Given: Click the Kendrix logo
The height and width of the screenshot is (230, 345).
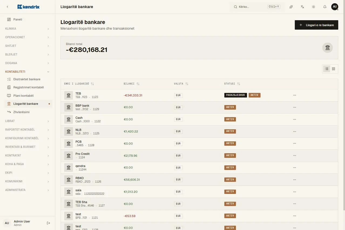Looking at the screenshot, I should coord(28,7).
